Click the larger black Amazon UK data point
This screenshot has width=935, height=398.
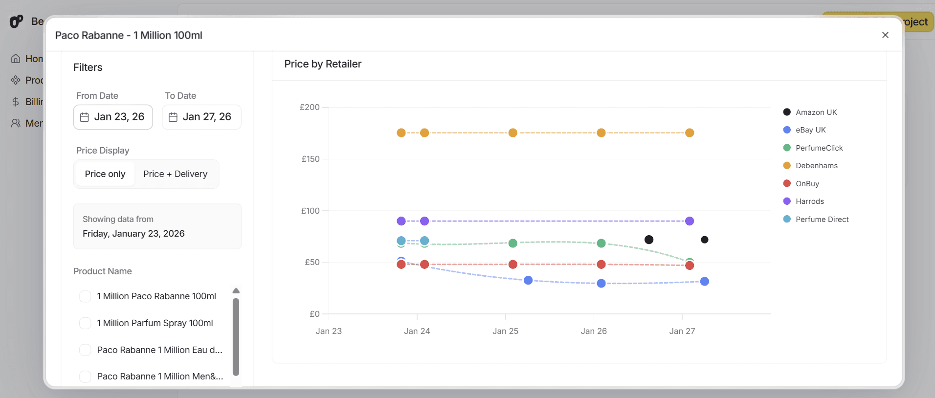click(x=649, y=240)
